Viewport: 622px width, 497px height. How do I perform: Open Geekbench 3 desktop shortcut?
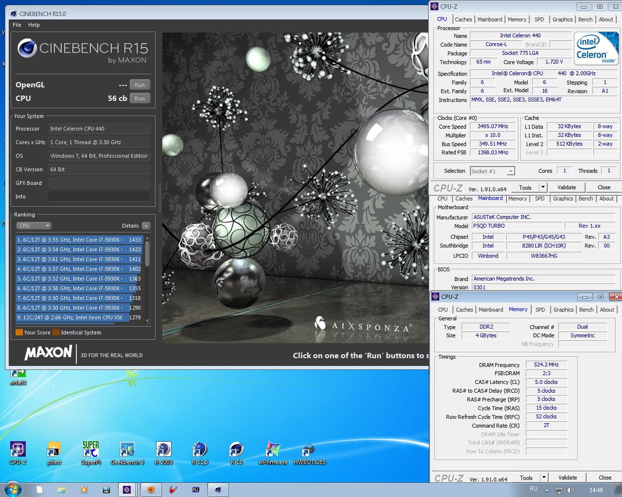(x=127, y=453)
